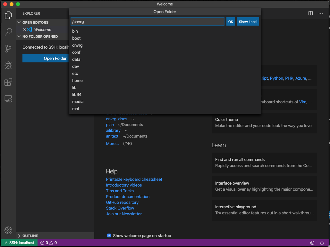Open the anitext recent folder link
Screen dimensions: 330x247
(112, 136)
